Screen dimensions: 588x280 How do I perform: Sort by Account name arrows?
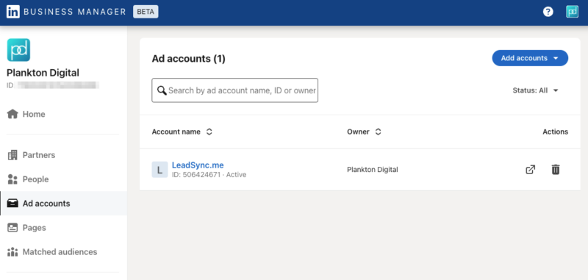point(209,132)
